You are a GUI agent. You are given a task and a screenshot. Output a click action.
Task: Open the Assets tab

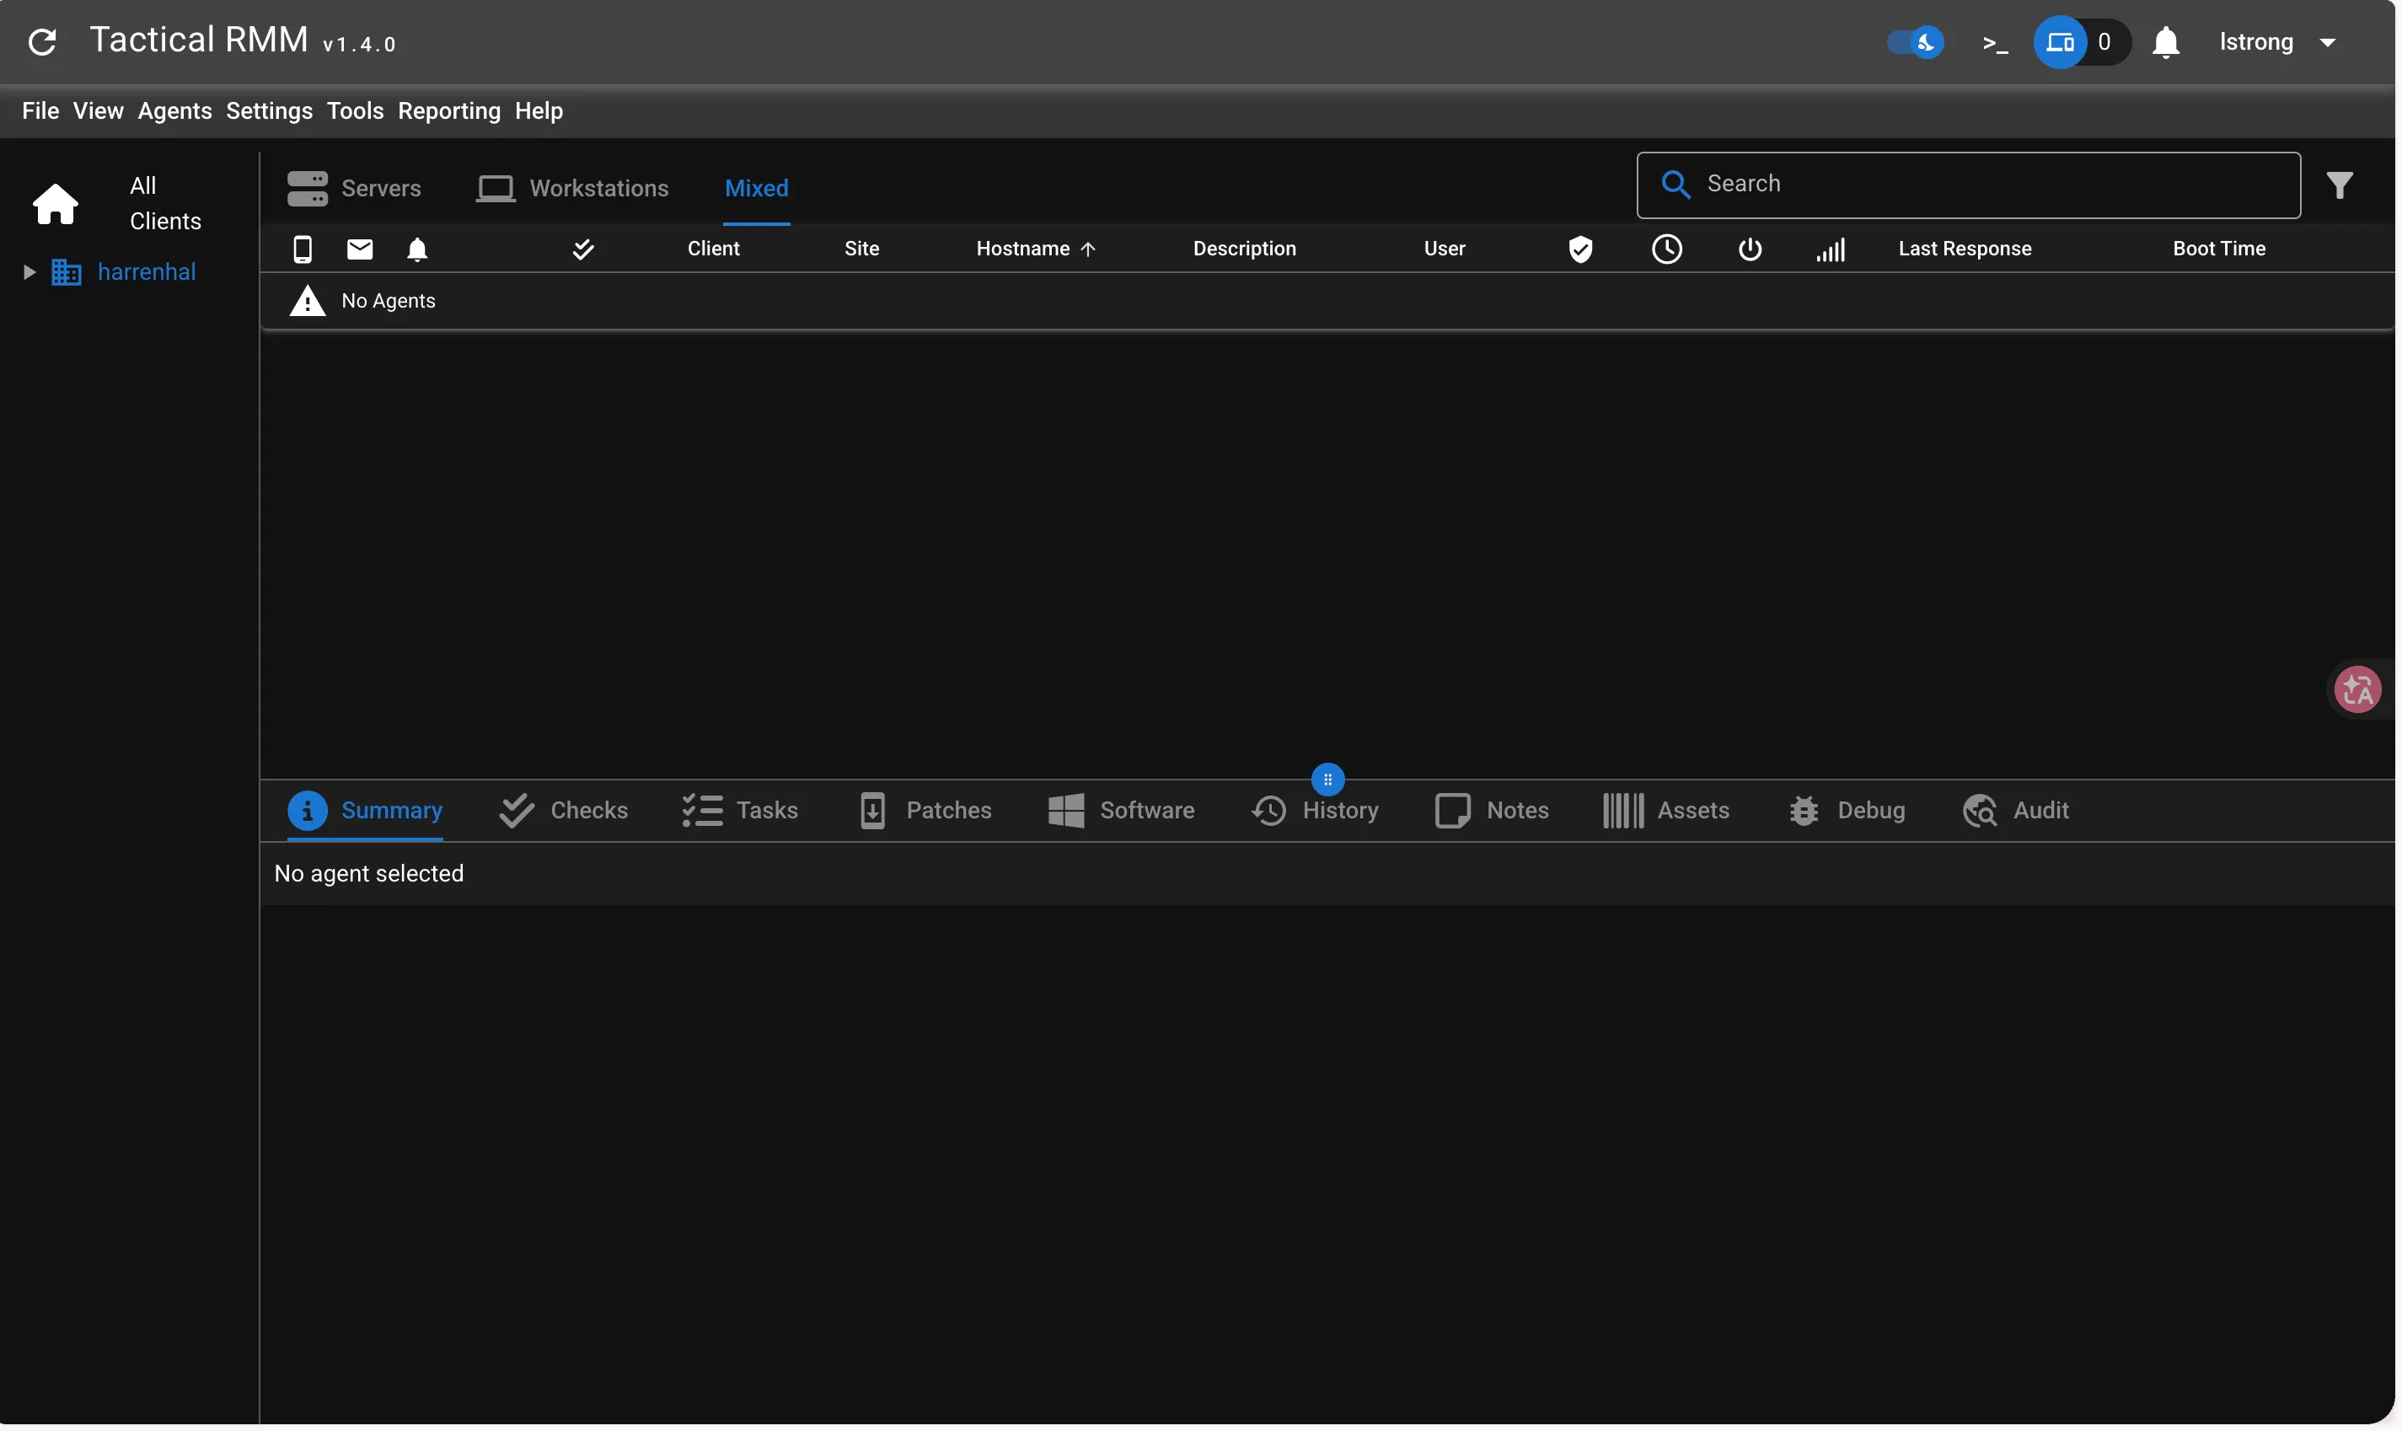click(1668, 812)
